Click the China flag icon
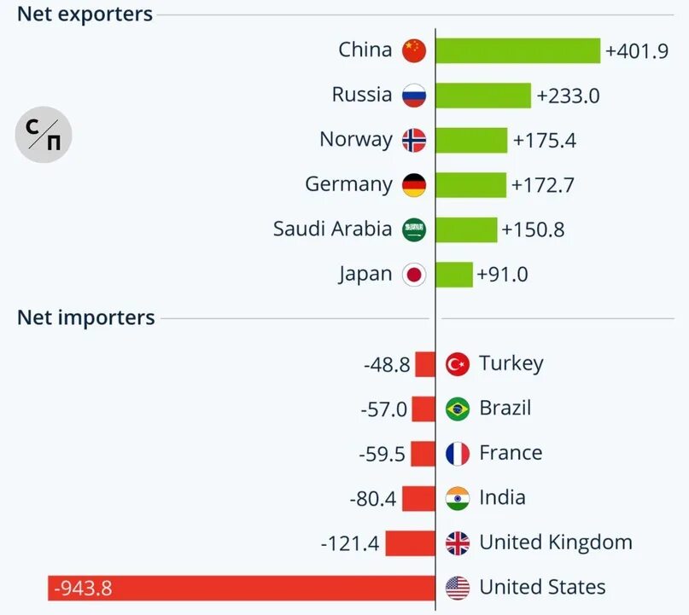689x615 pixels. [414, 50]
